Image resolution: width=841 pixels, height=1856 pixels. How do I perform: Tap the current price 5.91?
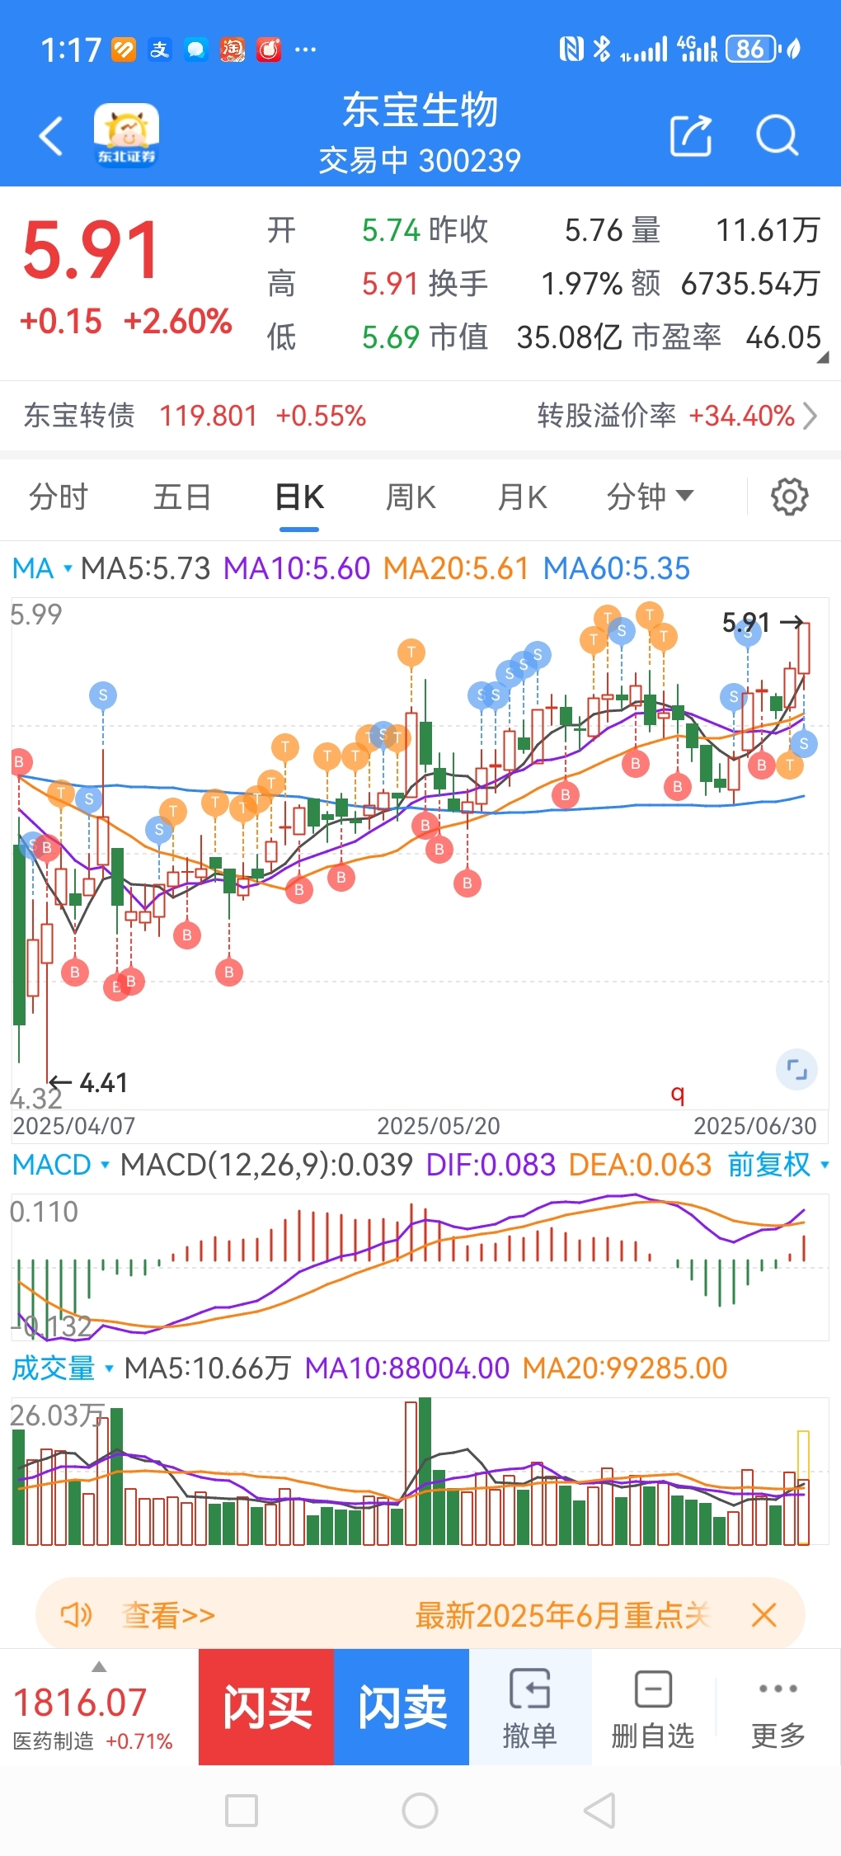point(91,250)
